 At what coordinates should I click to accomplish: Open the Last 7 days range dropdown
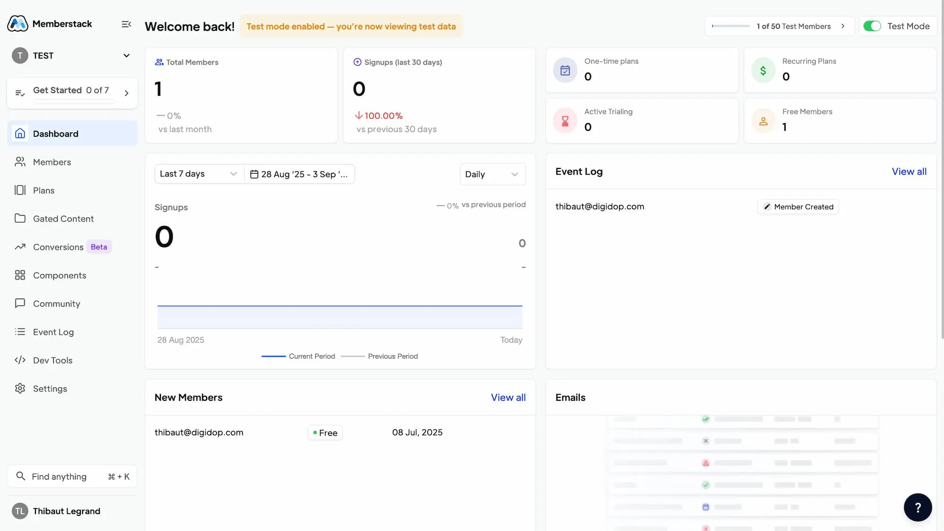(199, 174)
